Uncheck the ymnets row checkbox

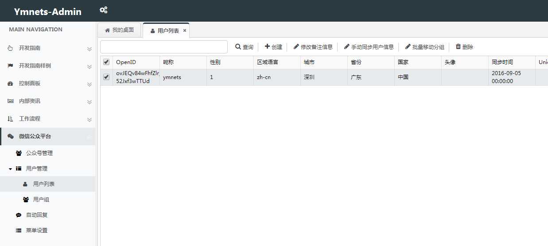point(106,77)
